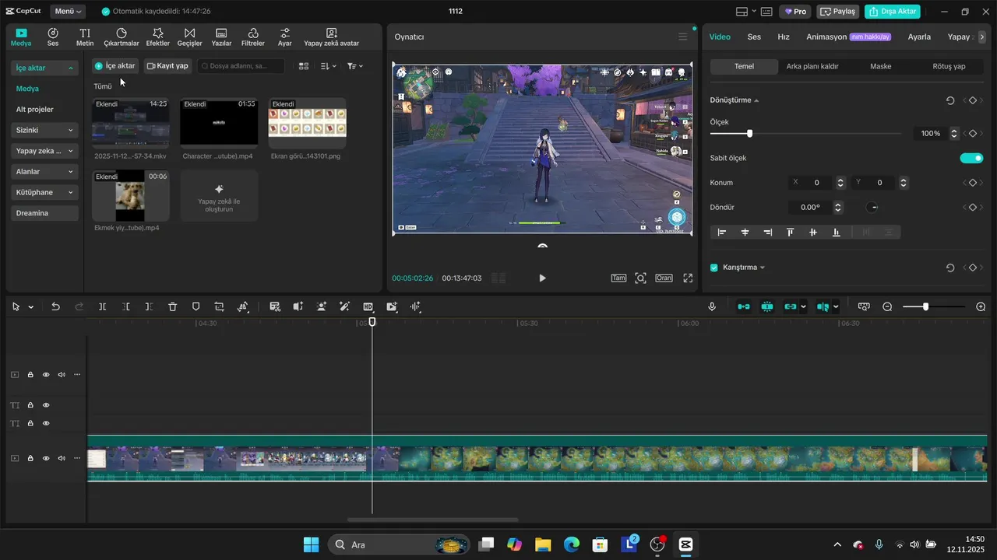Image resolution: width=997 pixels, height=560 pixels.
Task: Select the Ekmek yiy...tube).mp4 media thumbnail
Action: pyautogui.click(x=131, y=196)
